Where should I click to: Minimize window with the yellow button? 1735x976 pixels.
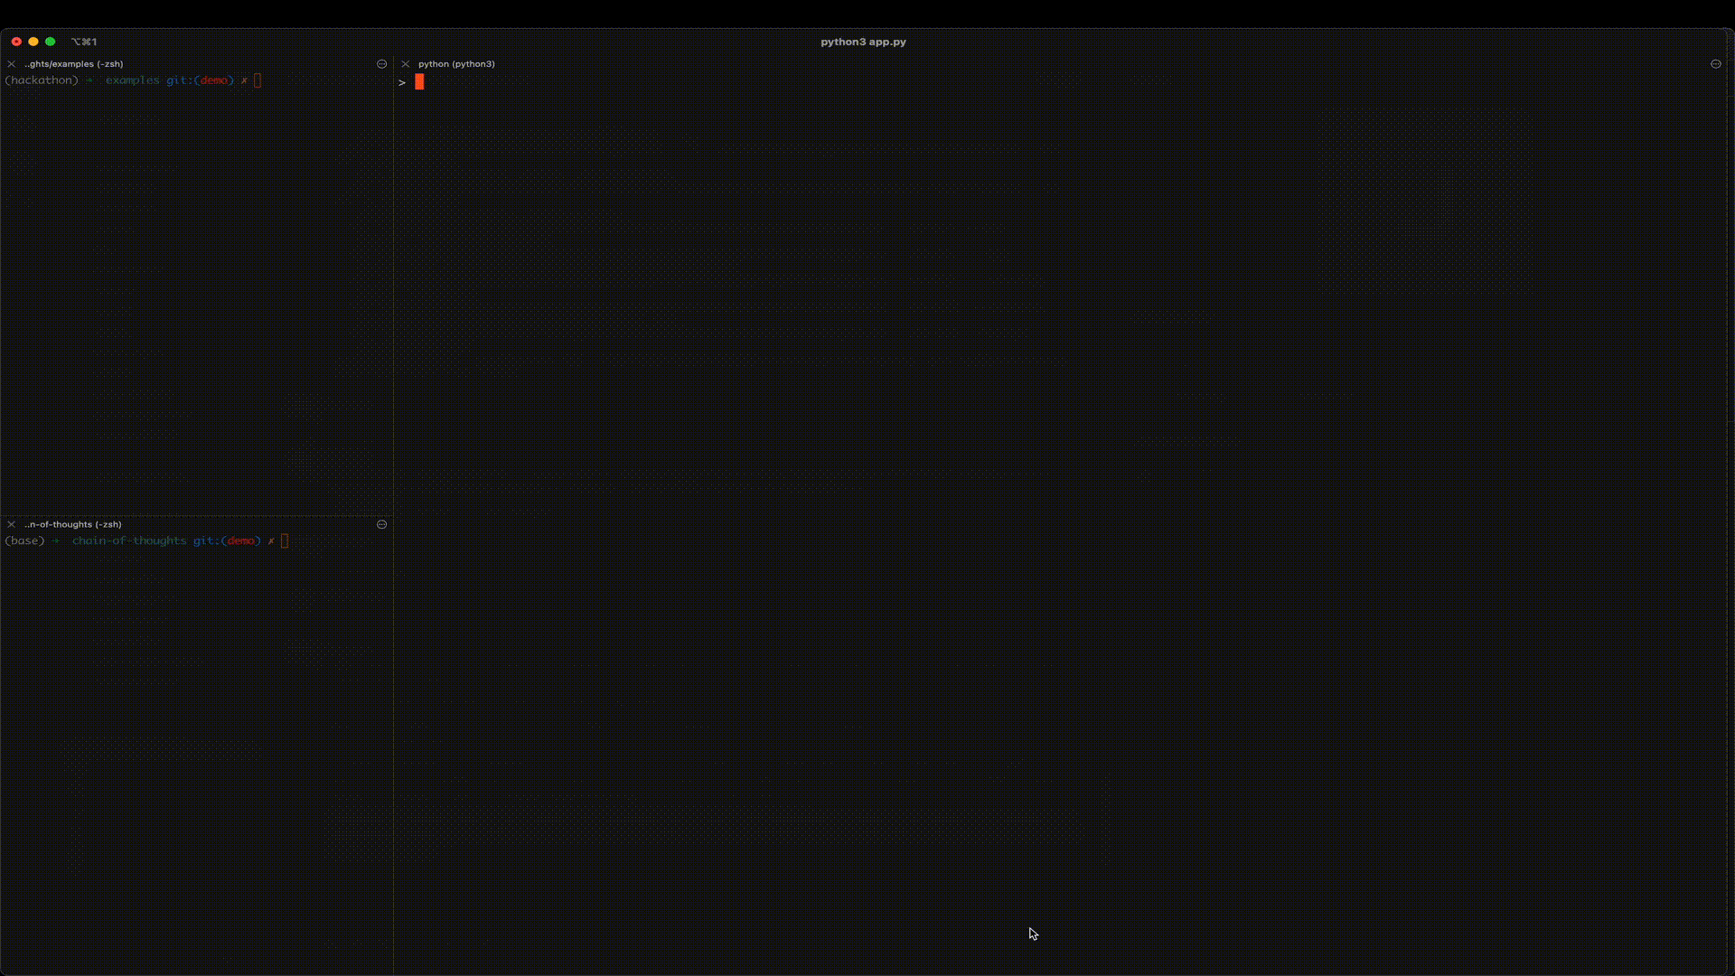click(33, 42)
